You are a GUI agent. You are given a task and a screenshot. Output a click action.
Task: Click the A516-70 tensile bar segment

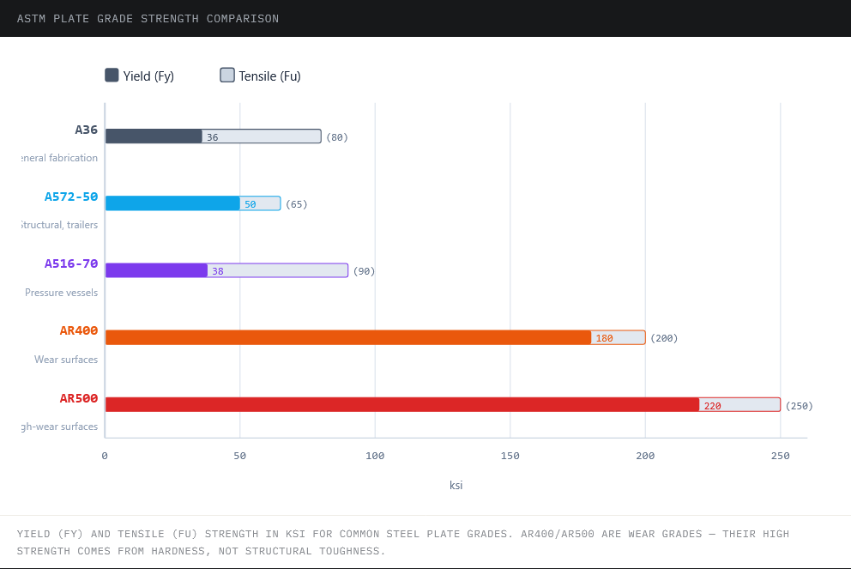(x=278, y=270)
